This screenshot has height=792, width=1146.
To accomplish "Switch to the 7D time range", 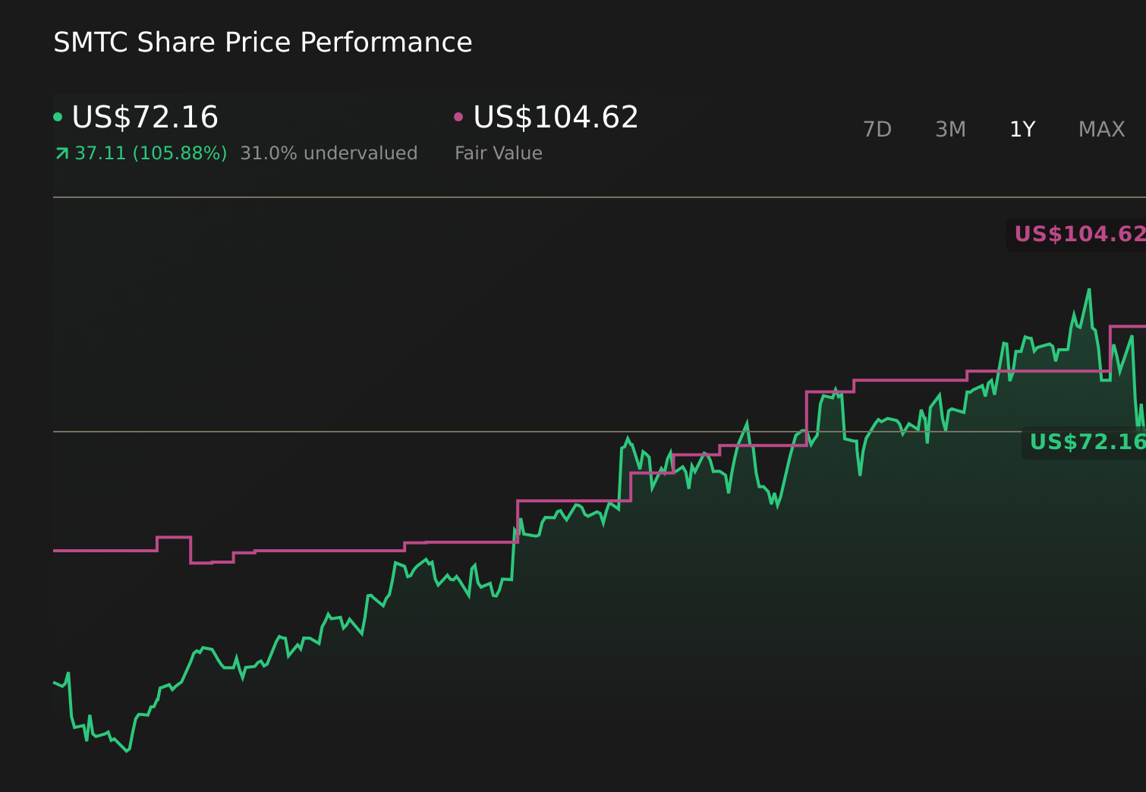I will [877, 129].
